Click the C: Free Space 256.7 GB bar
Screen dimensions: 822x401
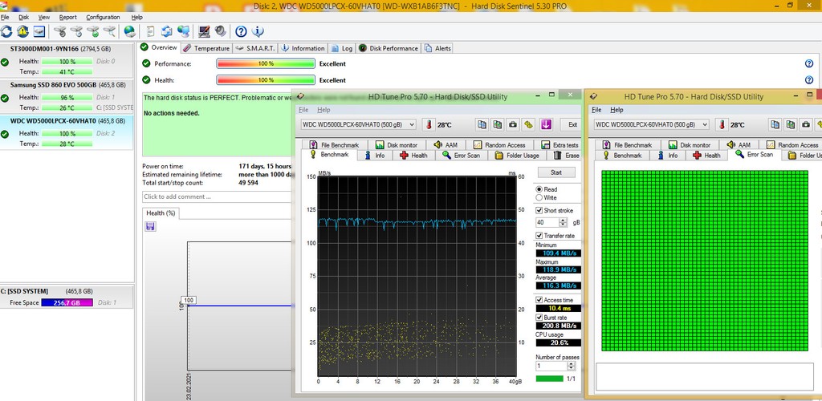pyautogui.click(x=67, y=302)
